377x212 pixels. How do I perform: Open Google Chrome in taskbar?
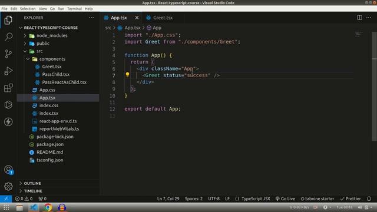(x=48, y=207)
